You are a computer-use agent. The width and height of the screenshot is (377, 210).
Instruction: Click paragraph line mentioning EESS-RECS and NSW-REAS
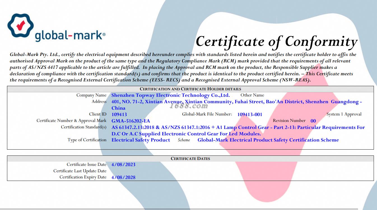pyautogui.click(x=160, y=80)
